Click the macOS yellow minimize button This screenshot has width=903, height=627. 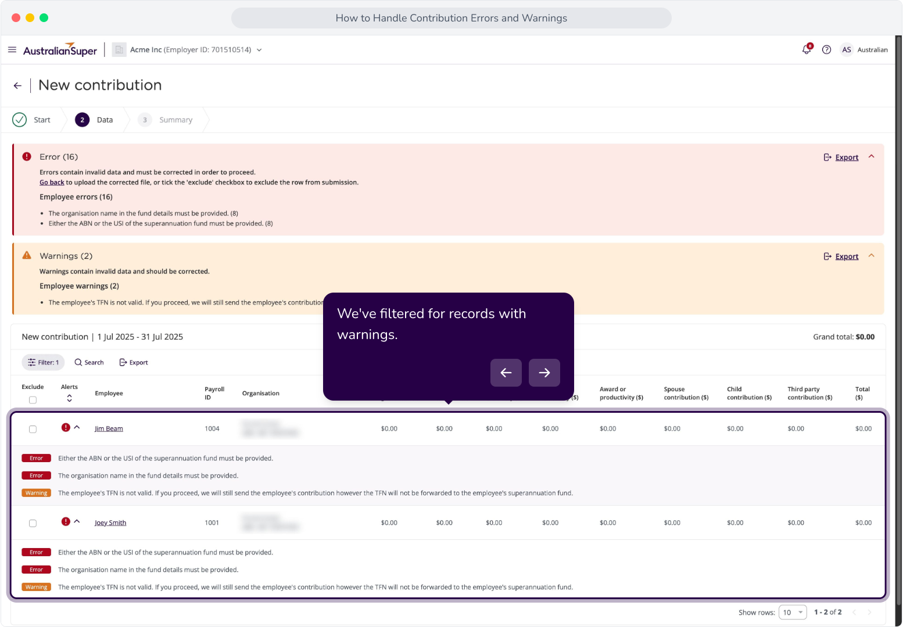pyautogui.click(x=30, y=18)
